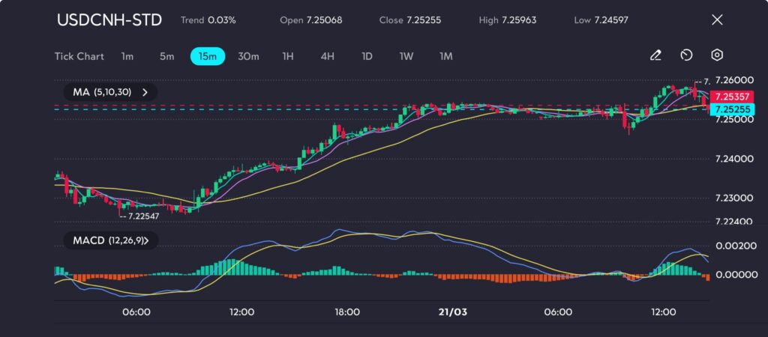
Task: Choose the 4H timeframe
Action: pos(327,56)
